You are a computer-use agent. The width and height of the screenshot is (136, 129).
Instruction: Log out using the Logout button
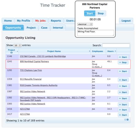[x=126, y=21]
